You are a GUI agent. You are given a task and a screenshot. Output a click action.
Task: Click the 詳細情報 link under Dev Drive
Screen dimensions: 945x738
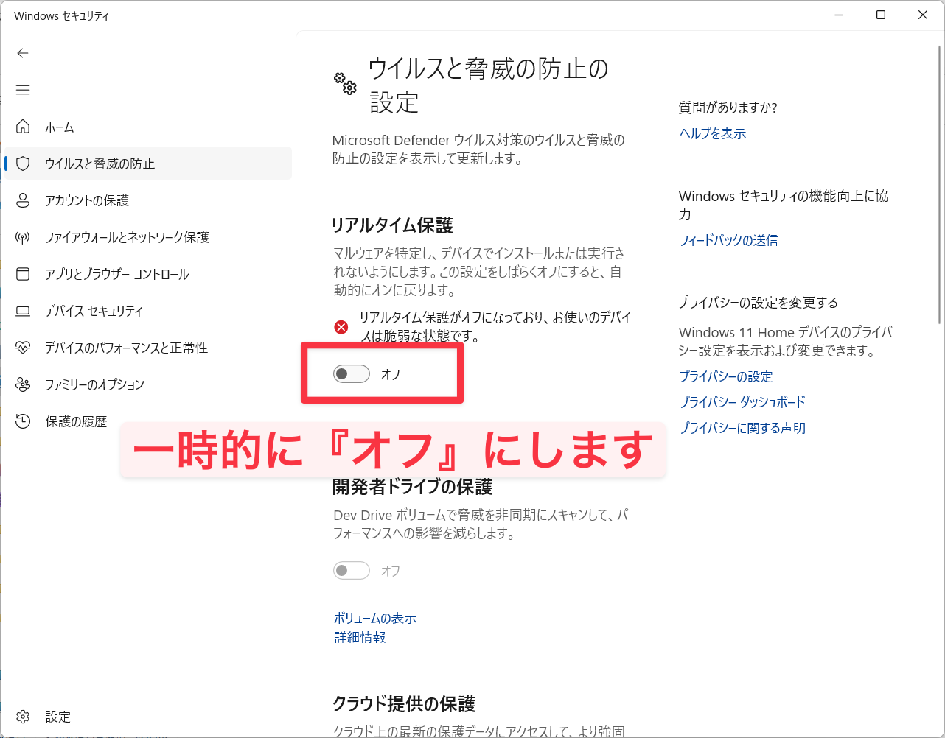360,638
